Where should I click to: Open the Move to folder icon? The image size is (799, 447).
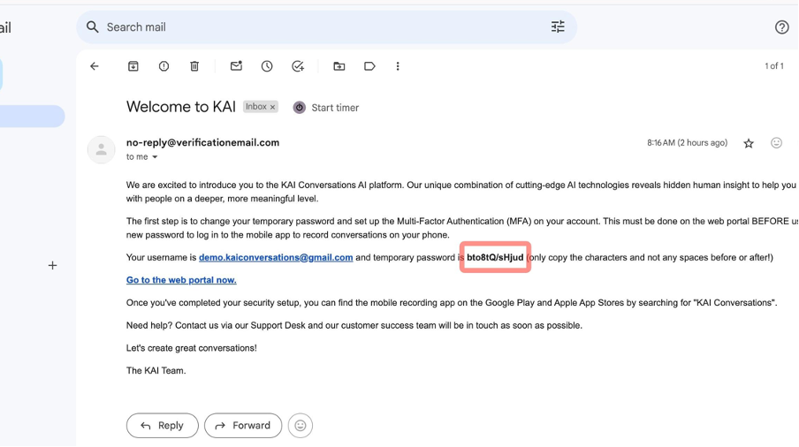coord(339,66)
